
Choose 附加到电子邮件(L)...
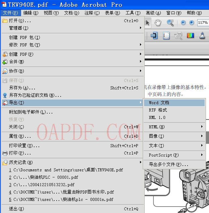pos(73,112)
